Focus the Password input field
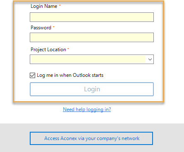The width and height of the screenshot is (184, 152). (x=92, y=37)
